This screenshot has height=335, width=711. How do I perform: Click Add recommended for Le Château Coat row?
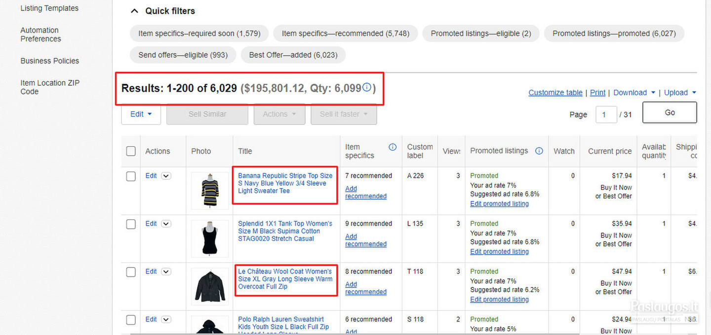(366, 288)
